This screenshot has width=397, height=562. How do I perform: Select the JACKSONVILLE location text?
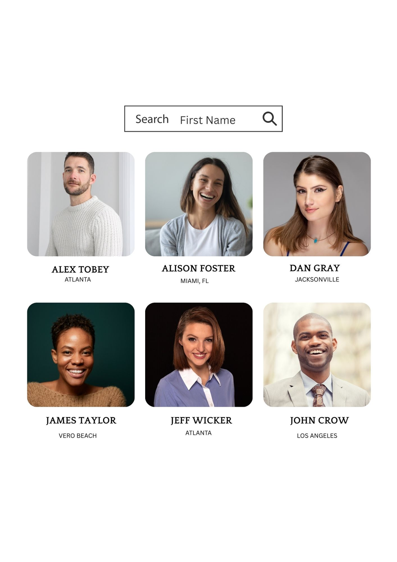click(x=317, y=279)
